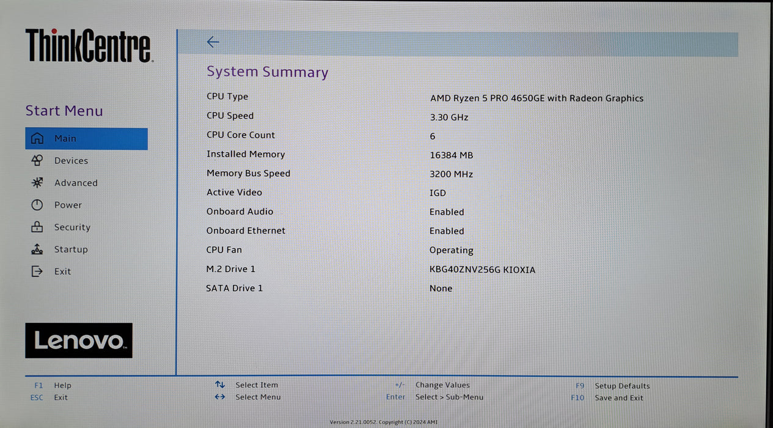Click the Advanced star icon
Screen dimensions: 773x428
pyautogui.click(x=37, y=183)
